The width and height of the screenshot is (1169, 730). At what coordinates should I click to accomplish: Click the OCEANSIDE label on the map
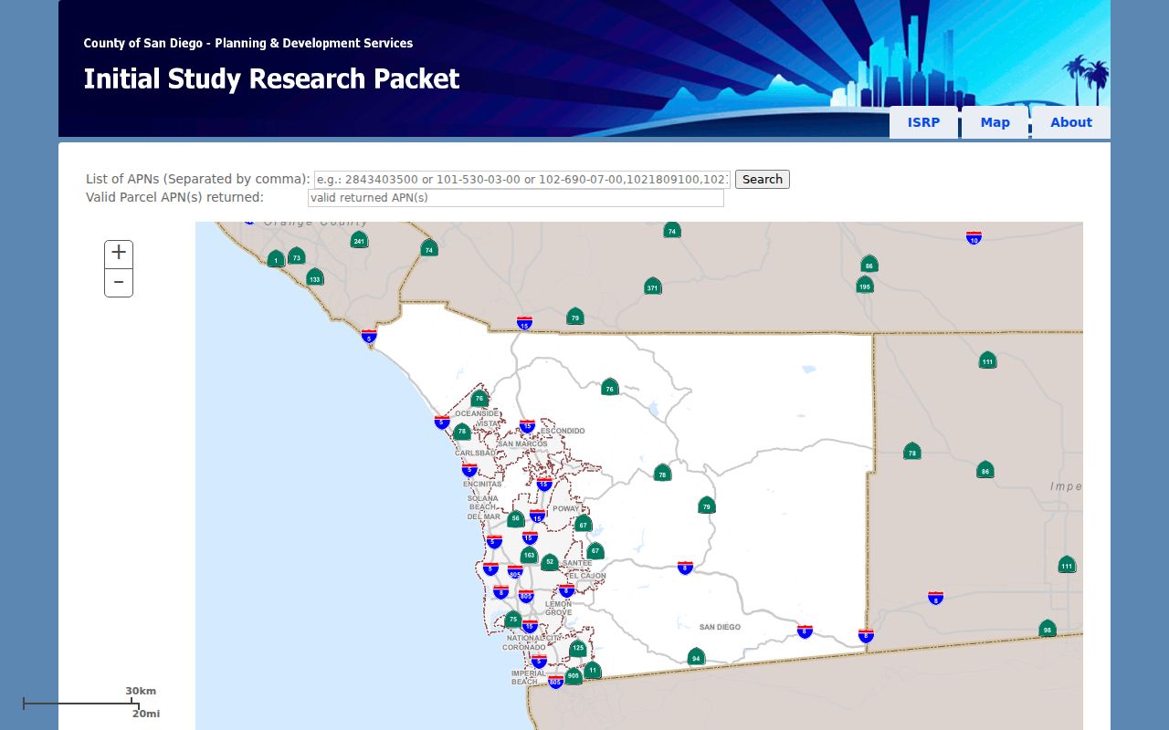(477, 413)
